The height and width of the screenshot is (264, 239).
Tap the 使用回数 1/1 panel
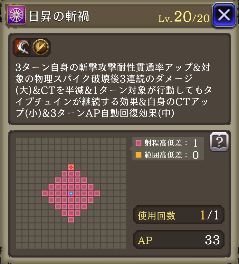(179, 215)
